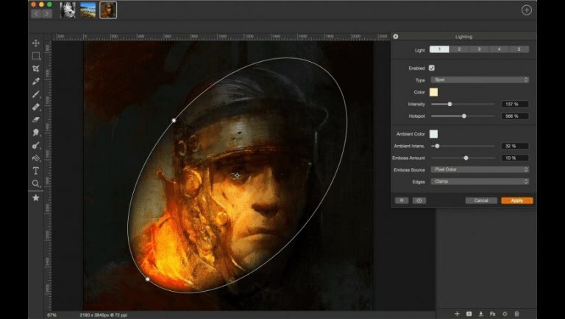Select the Text tool

coord(35,170)
